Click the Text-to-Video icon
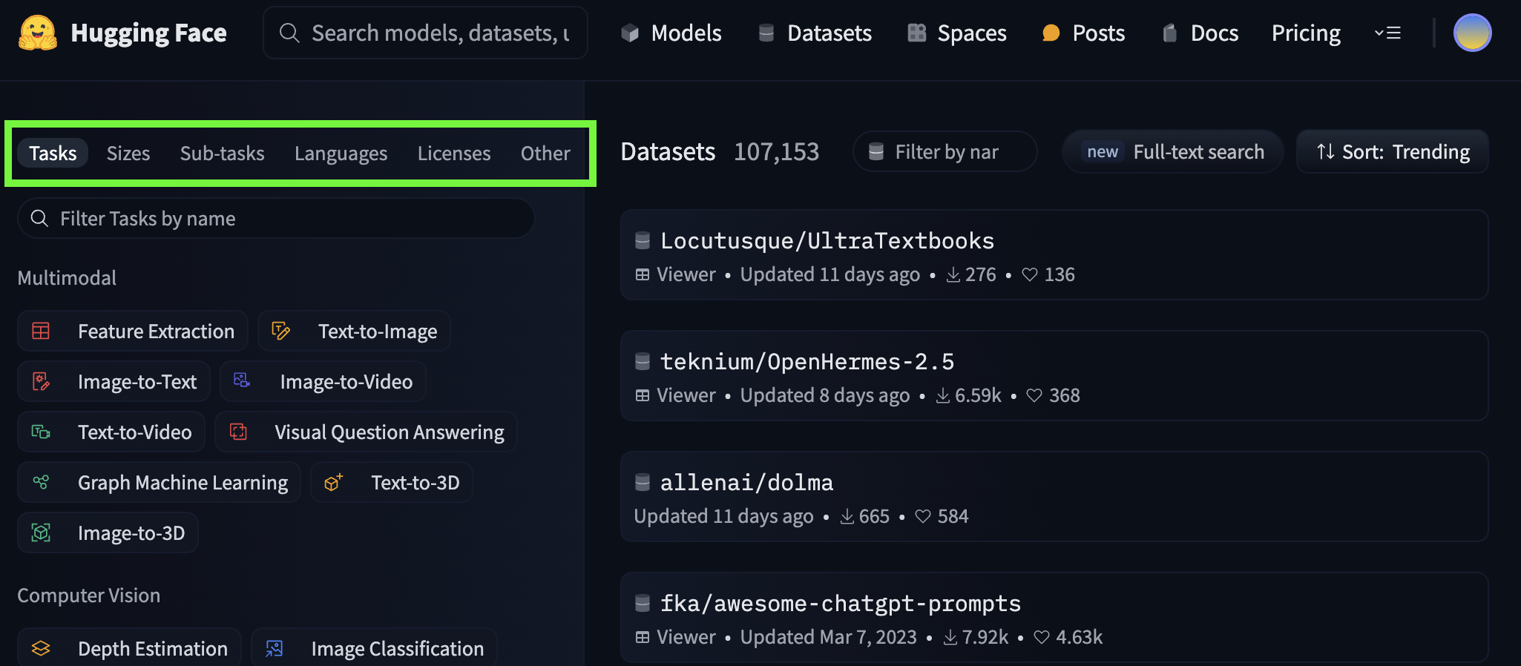 [41, 432]
